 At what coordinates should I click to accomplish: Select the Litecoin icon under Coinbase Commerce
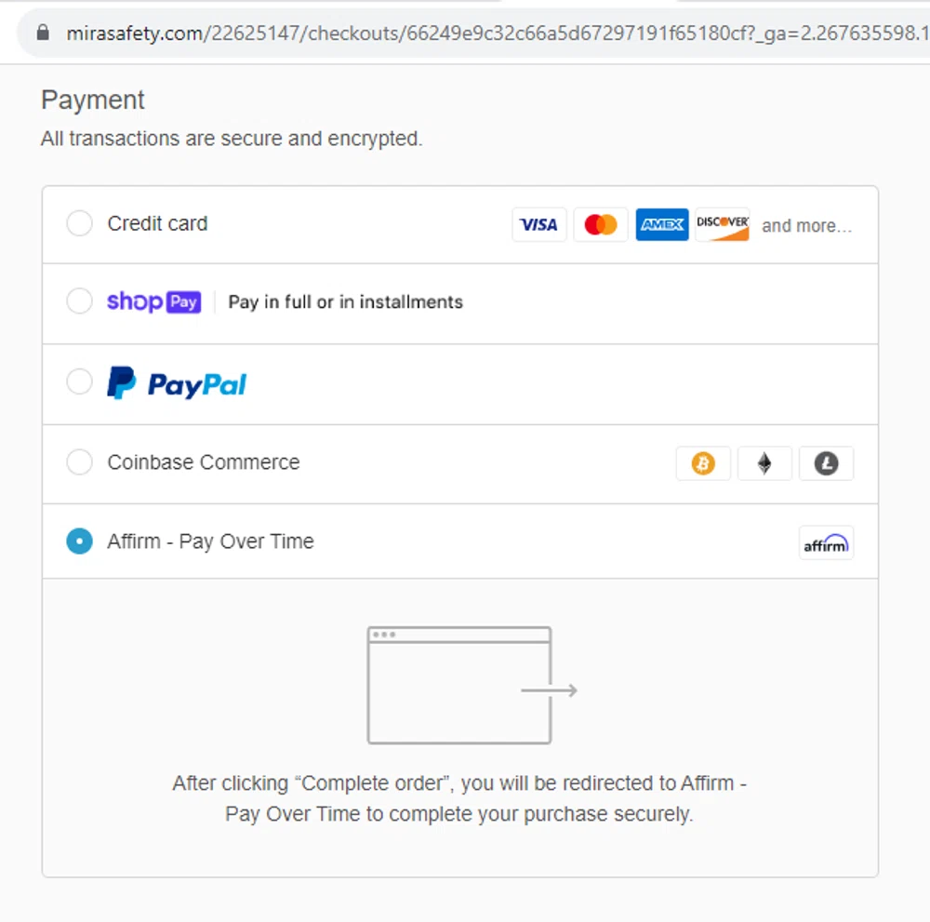click(826, 463)
